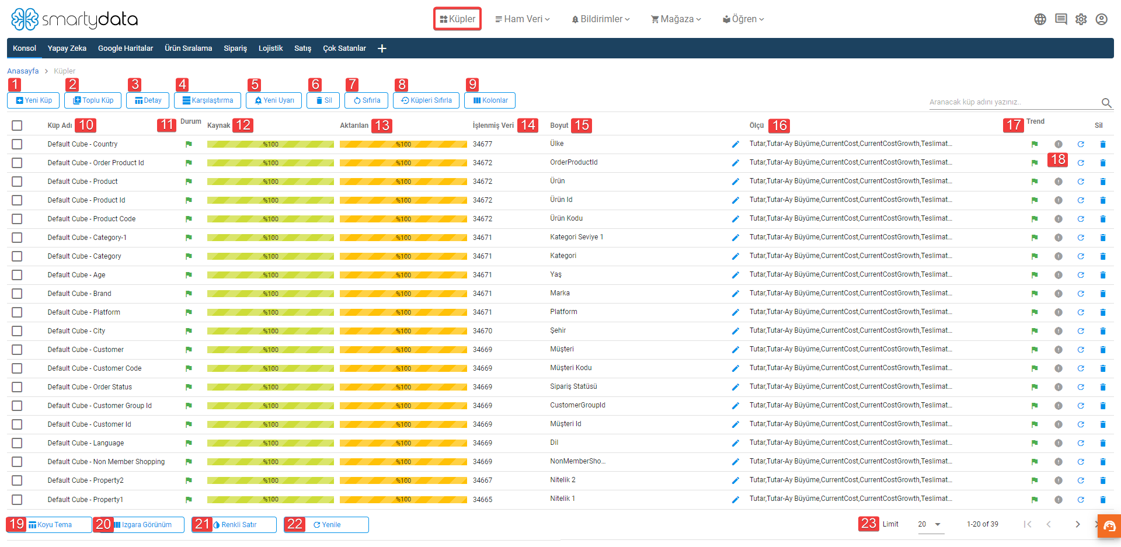Check Default Cube - Country row checkbox
The image size is (1121, 547).
(17, 144)
